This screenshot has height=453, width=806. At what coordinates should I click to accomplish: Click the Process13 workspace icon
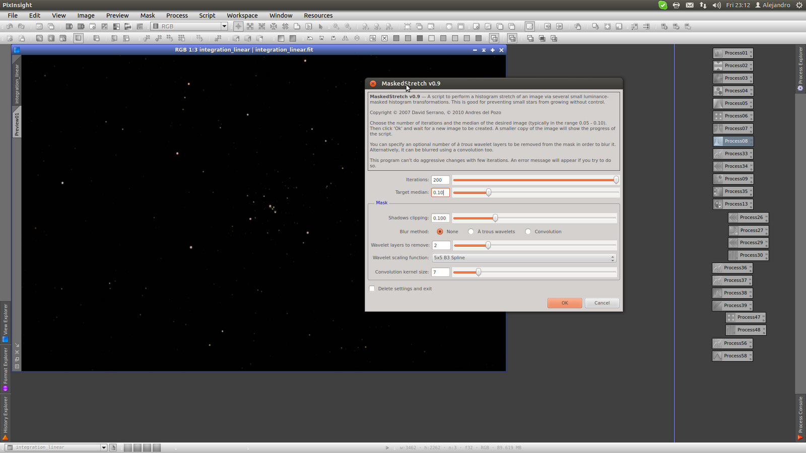733,204
